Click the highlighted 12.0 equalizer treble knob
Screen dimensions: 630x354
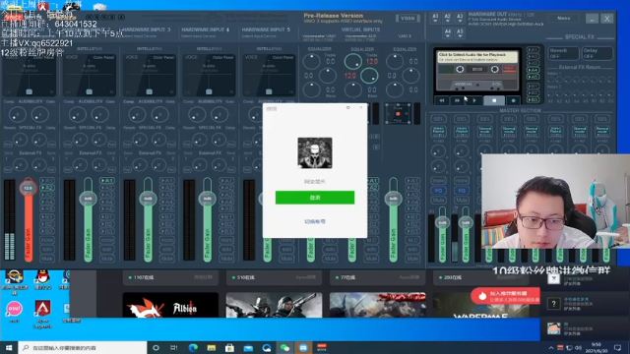pos(353,61)
